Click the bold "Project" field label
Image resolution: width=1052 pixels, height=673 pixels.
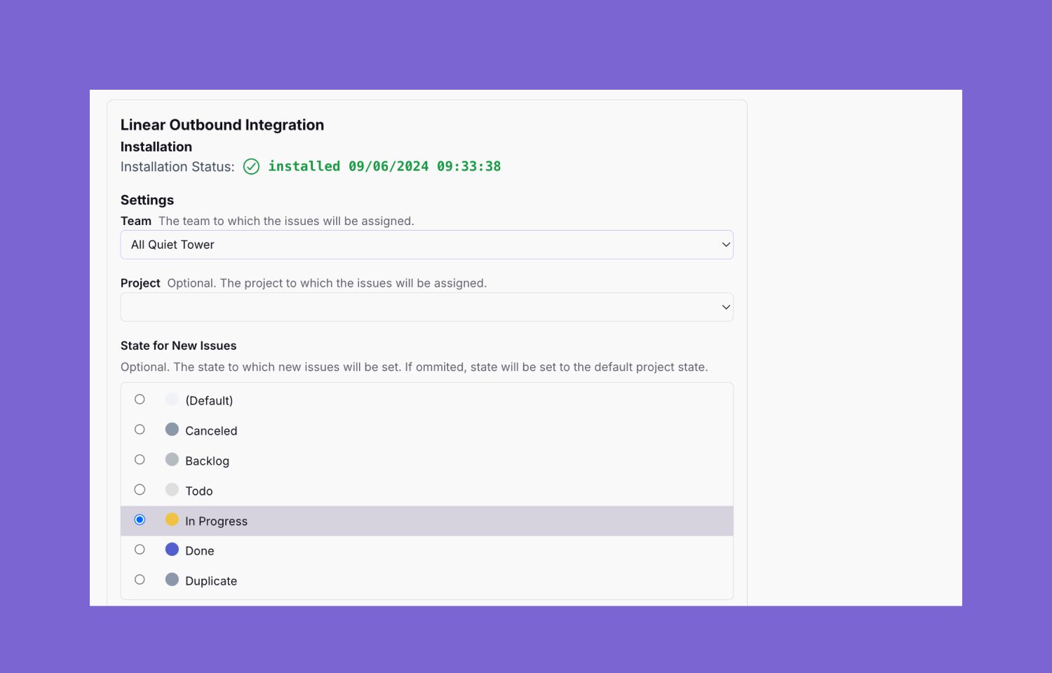[140, 283]
